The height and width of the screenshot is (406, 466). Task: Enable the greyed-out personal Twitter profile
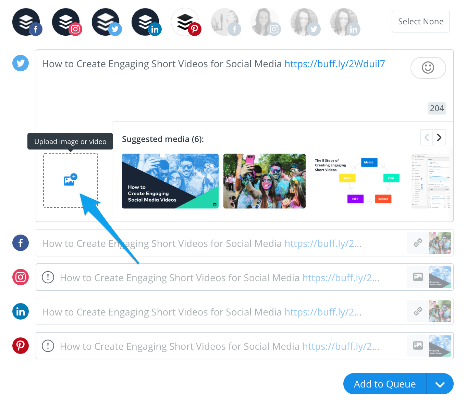point(305,22)
